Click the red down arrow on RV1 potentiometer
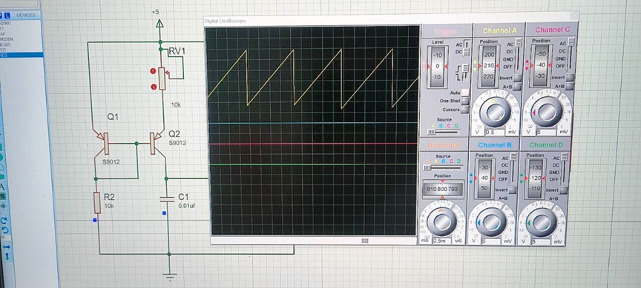Screen dimensions: 641x288 [154, 87]
